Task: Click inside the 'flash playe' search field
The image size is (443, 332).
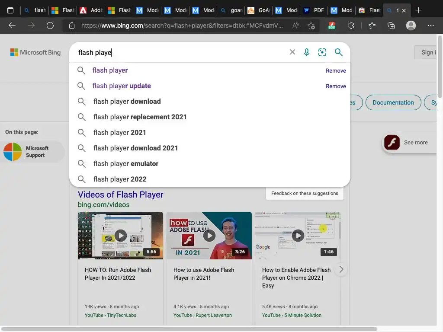Action: tap(181, 52)
